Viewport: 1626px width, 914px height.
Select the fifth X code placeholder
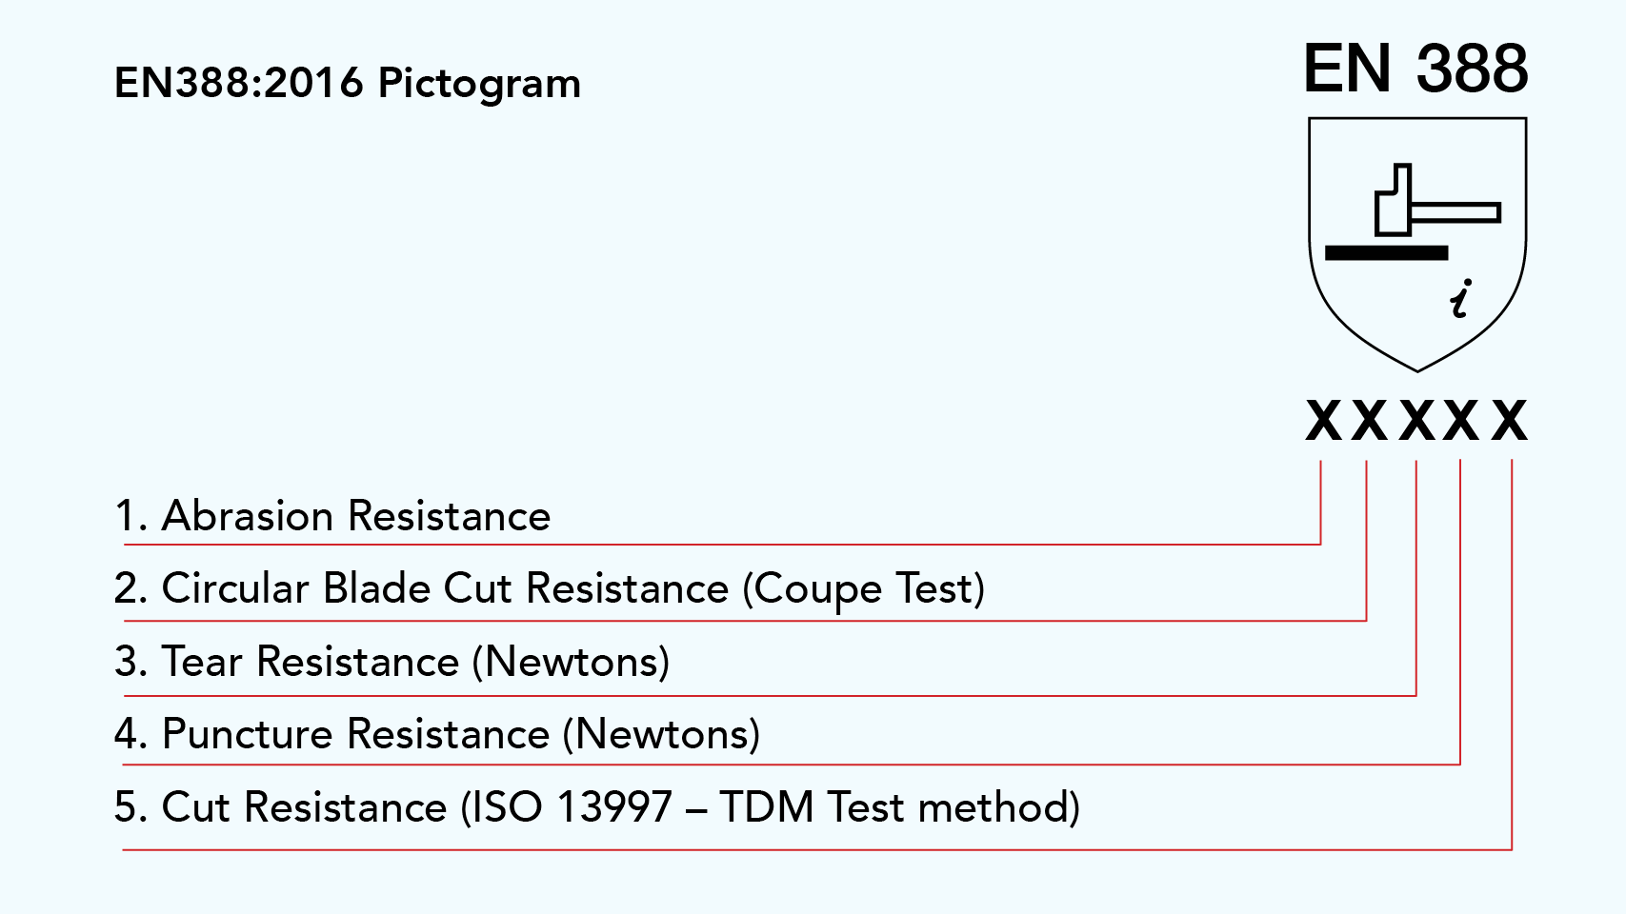click(x=1510, y=420)
